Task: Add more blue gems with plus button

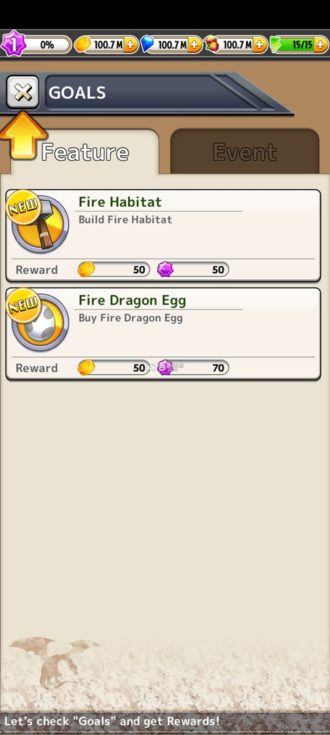Action: pos(195,45)
